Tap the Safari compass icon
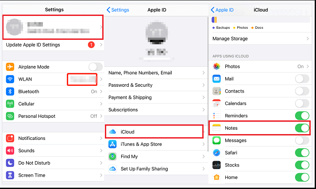Viewport: 316px width, 189px height. point(216,153)
